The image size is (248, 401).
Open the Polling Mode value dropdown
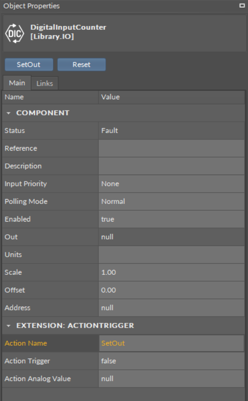[172, 201]
